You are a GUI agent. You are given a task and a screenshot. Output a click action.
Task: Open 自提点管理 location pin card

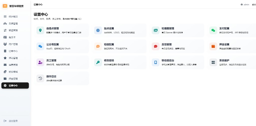click(x=61, y=30)
